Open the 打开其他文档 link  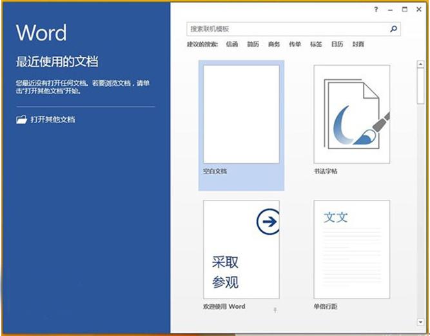[x=52, y=119]
